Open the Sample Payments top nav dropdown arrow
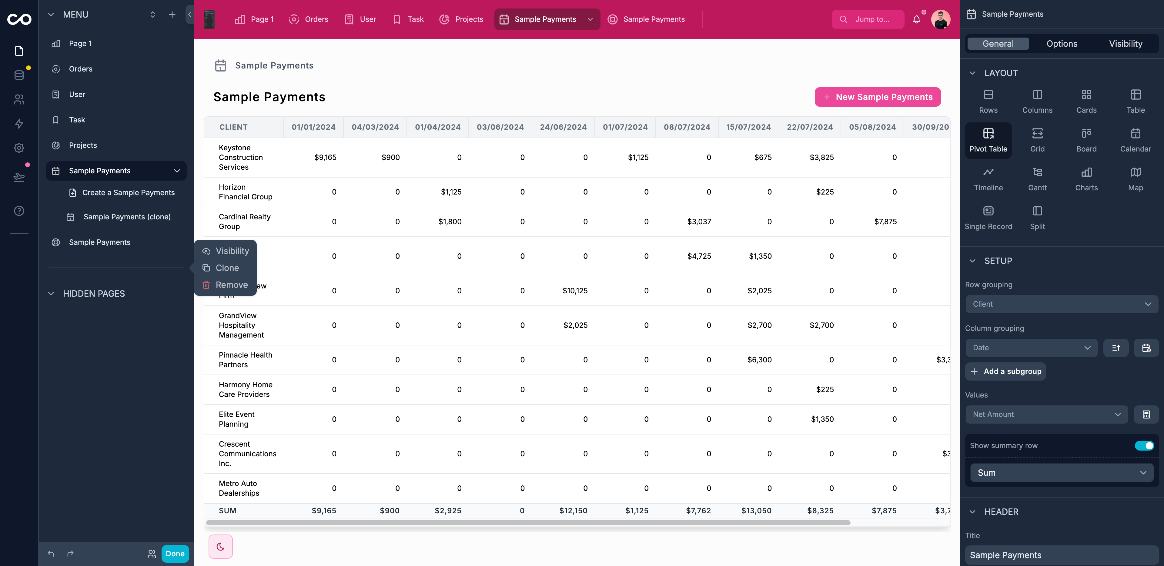Viewport: 1164px width, 566px height. click(590, 19)
